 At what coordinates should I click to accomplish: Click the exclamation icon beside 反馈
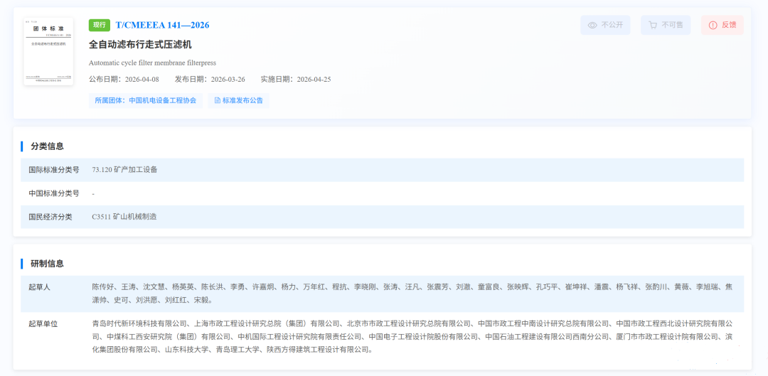tap(713, 25)
